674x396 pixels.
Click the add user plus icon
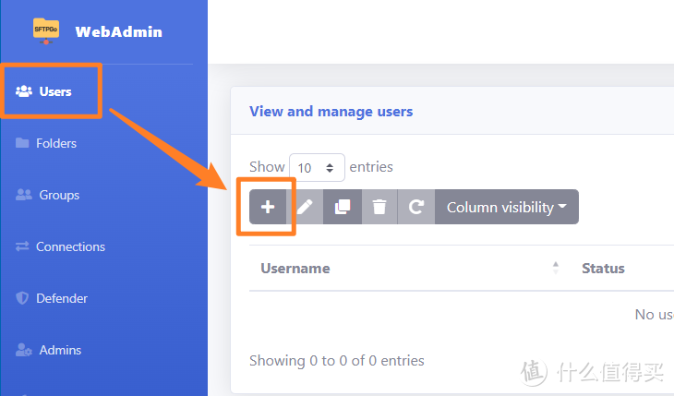(x=268, y=208)
